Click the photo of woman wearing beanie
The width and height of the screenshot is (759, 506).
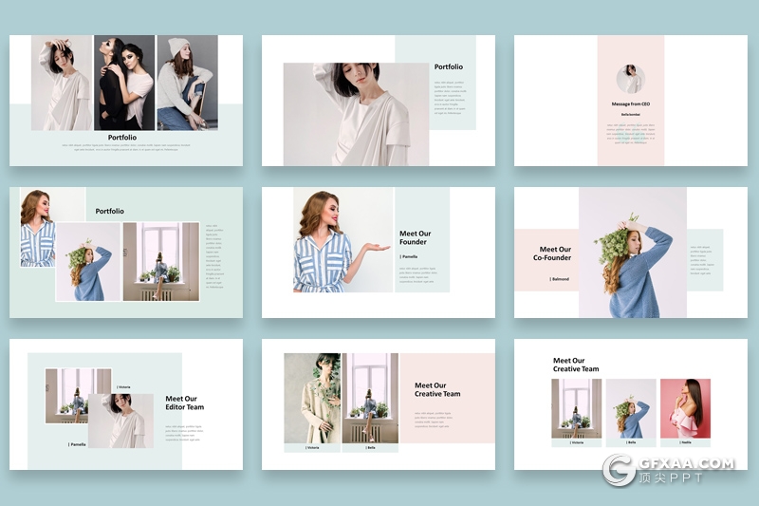coord(187,83)
